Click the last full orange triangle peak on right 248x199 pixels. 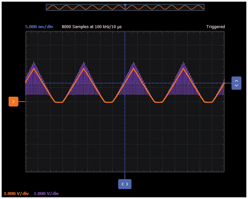(x=183, y=69)
